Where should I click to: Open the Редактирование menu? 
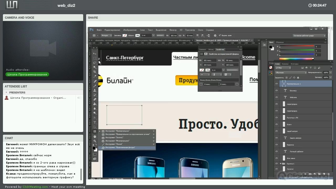pyautogui.click(x=112, y=30)
